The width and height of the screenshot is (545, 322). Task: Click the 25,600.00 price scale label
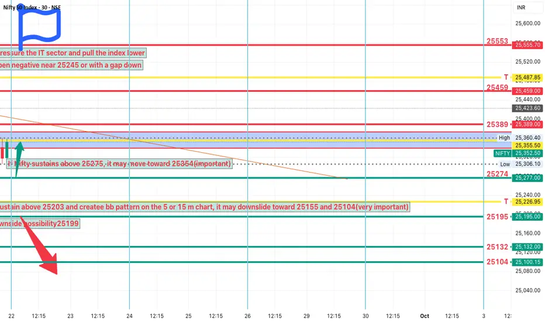pyautogui.click(x=527, y=23)
